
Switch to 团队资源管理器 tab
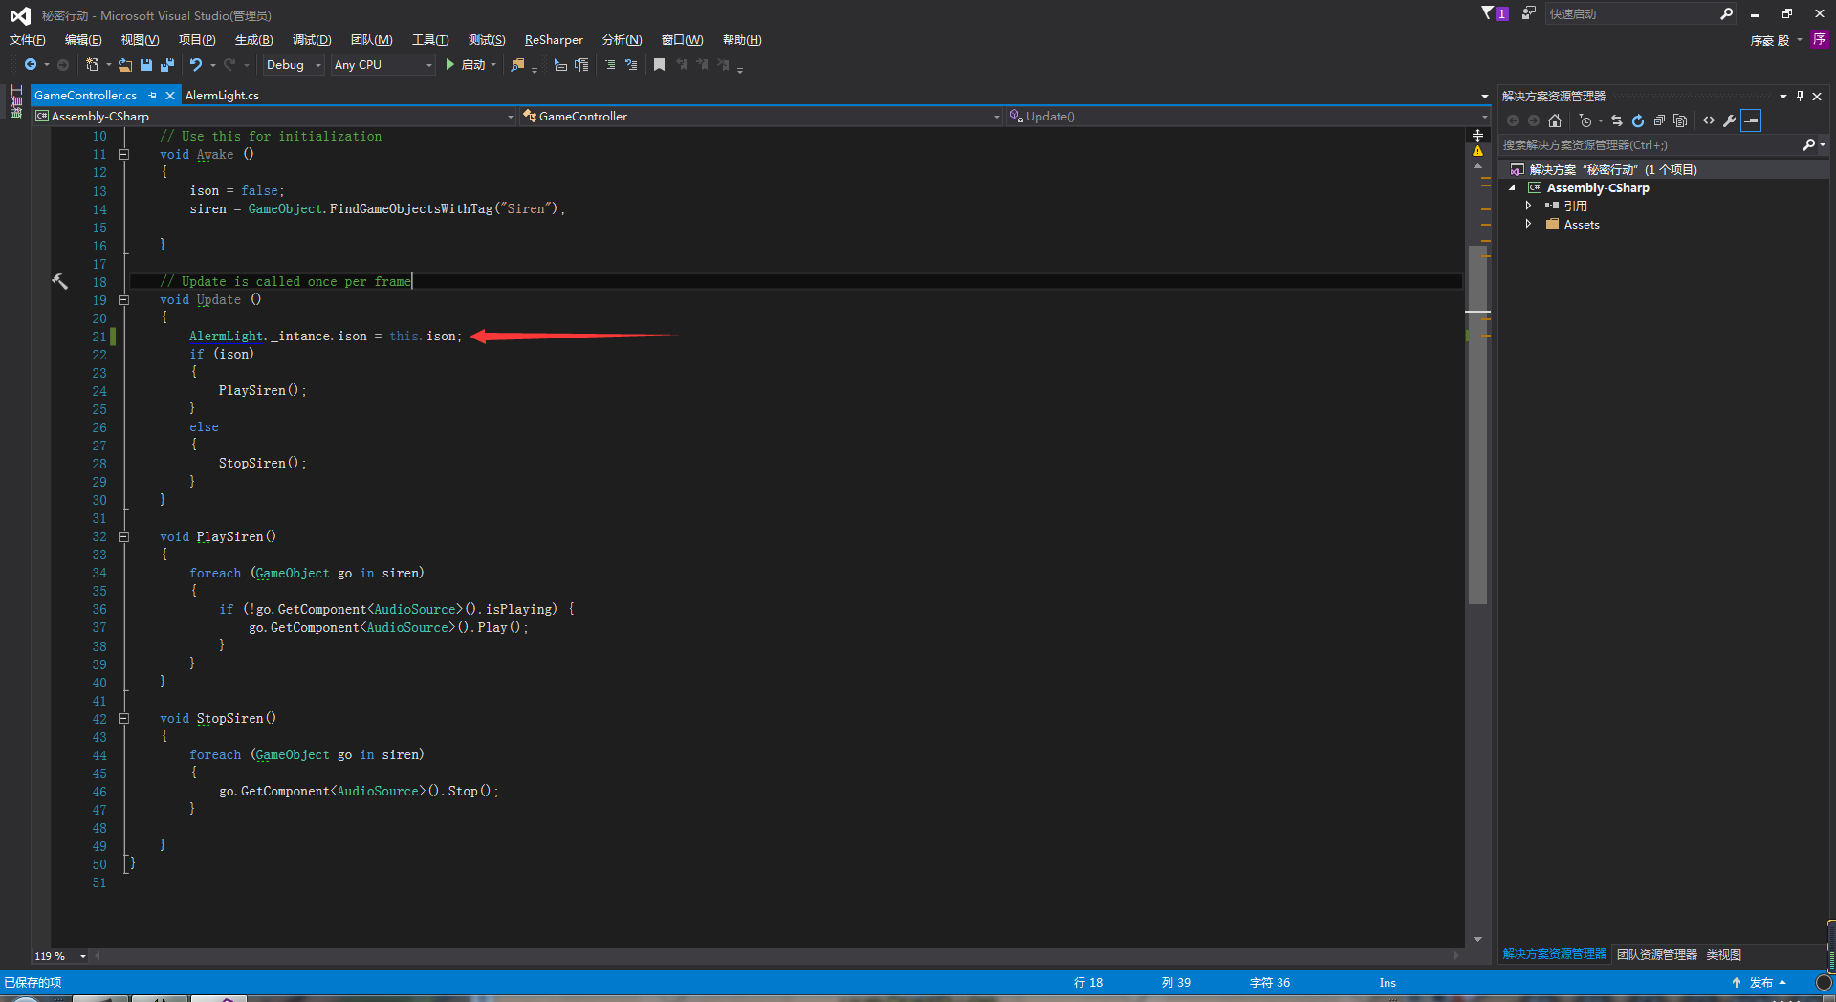[x=1657, y=955]
